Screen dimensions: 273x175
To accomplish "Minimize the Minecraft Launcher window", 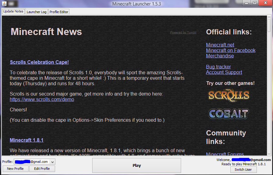I will point(247,3).
